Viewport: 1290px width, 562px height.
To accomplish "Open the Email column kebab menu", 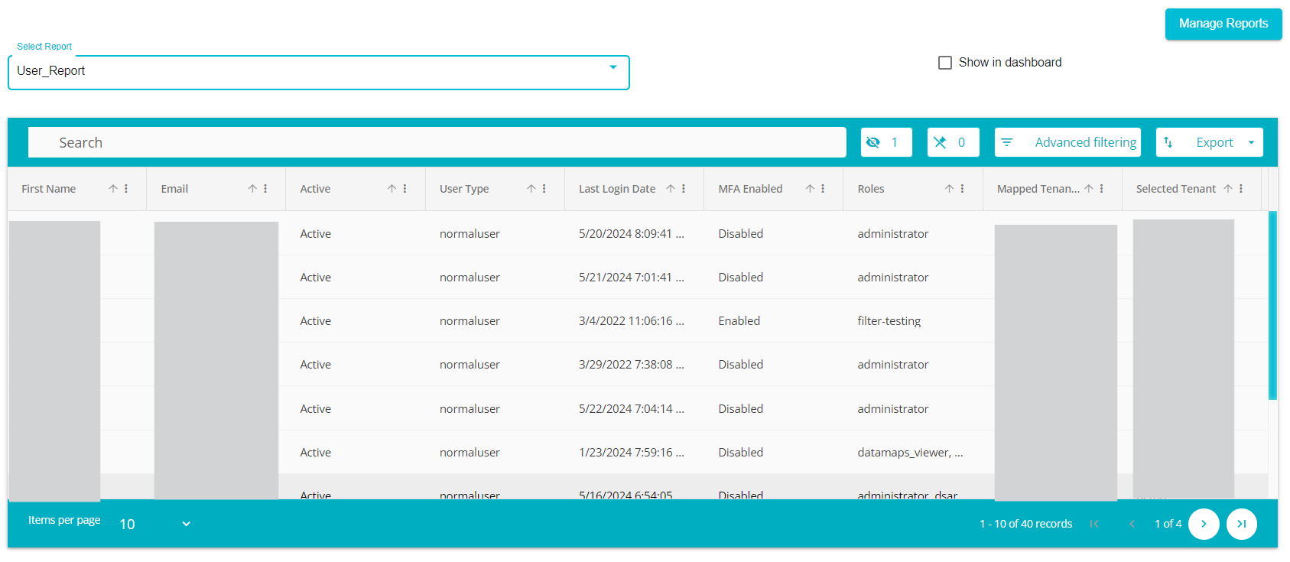I will (x=265, y=189).
